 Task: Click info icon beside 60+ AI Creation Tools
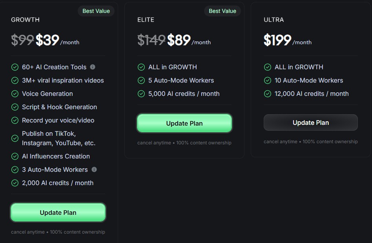pos(93,67)
